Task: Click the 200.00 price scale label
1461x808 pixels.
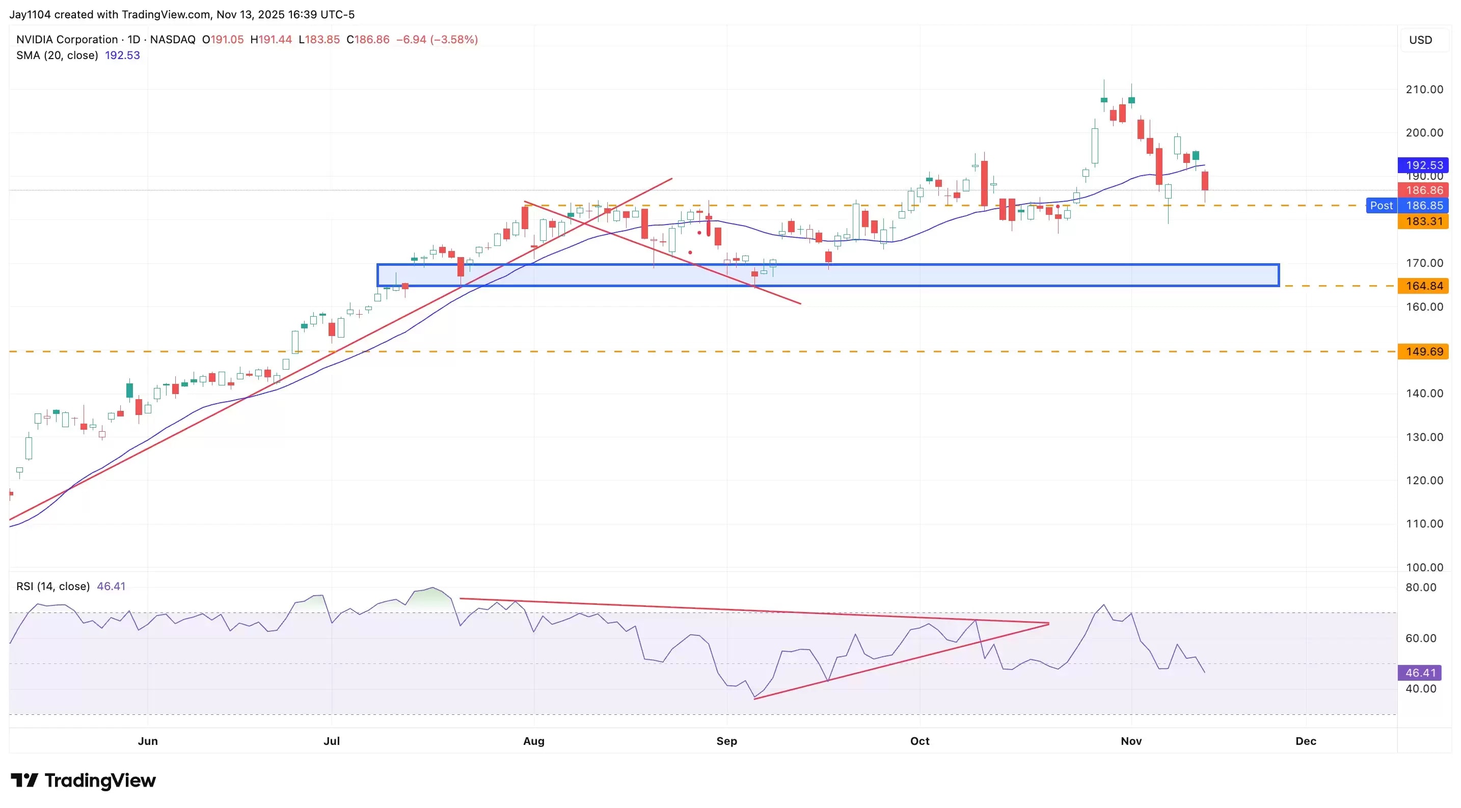Action: click(1424, 133)
